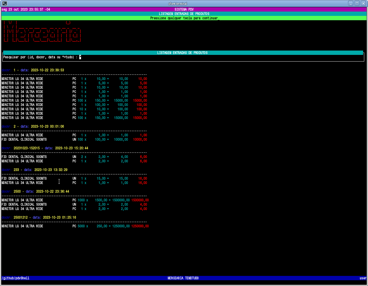Click subtotal 10000,00 under docnr 2

click(x=121, y=140)
